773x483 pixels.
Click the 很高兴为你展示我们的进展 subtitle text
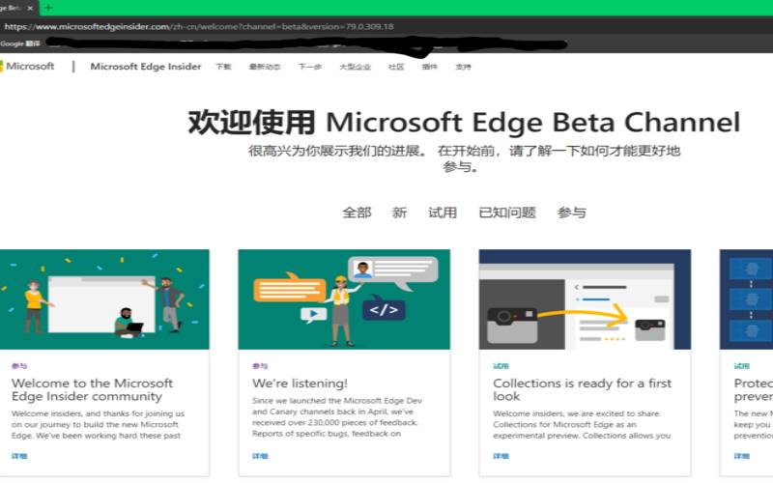[x=464, y=158]
